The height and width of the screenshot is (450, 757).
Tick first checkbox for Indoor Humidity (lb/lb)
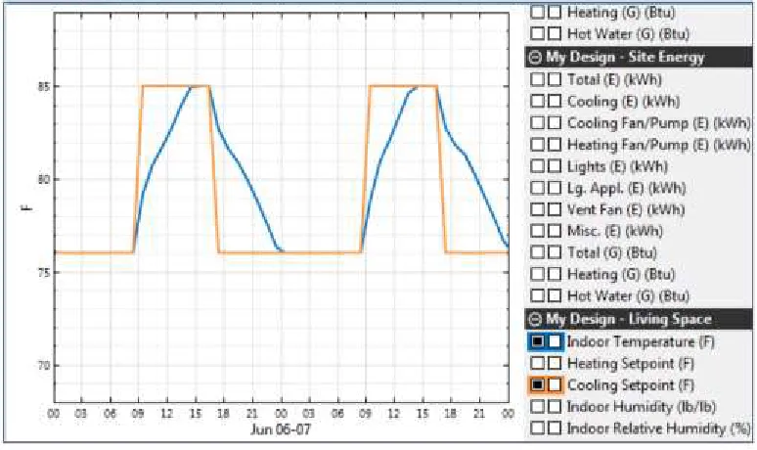click(x=537, y=406)
